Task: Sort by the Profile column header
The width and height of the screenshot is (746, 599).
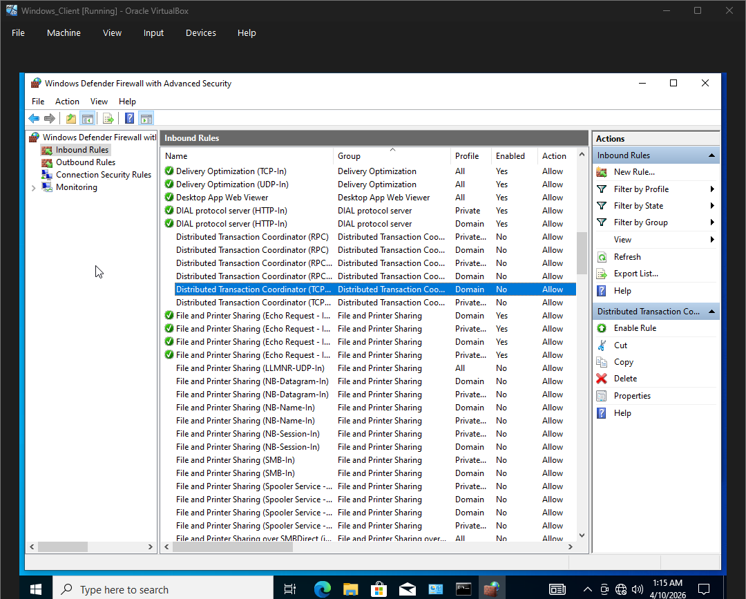Action: click(x=470, y=156)
